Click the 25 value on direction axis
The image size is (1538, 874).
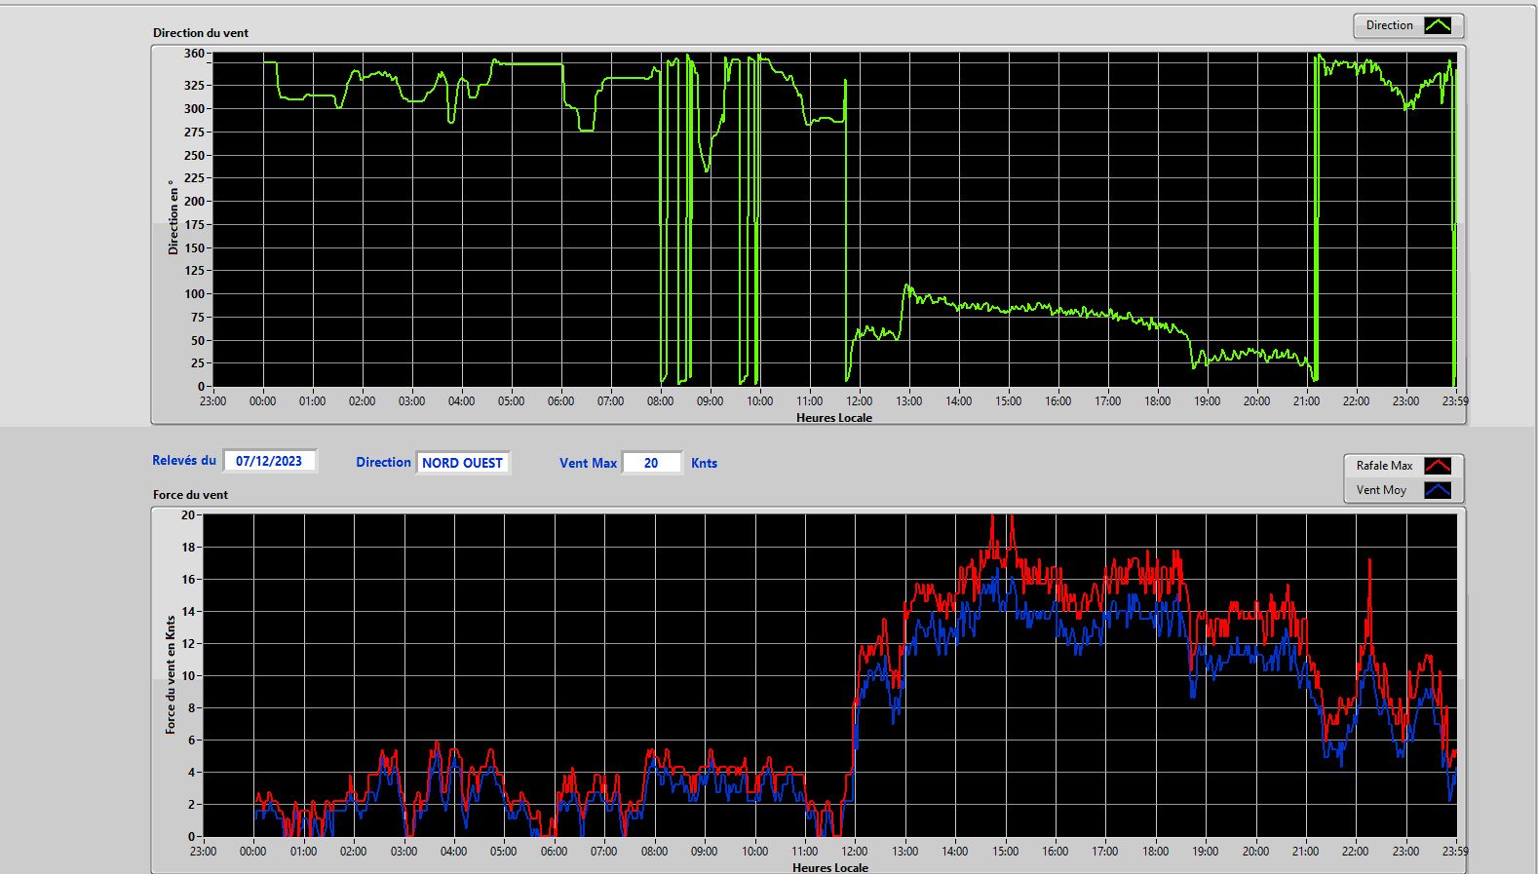tap(198, 362)
